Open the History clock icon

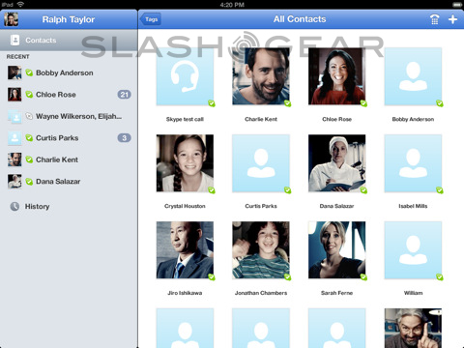tap(14, 206)
